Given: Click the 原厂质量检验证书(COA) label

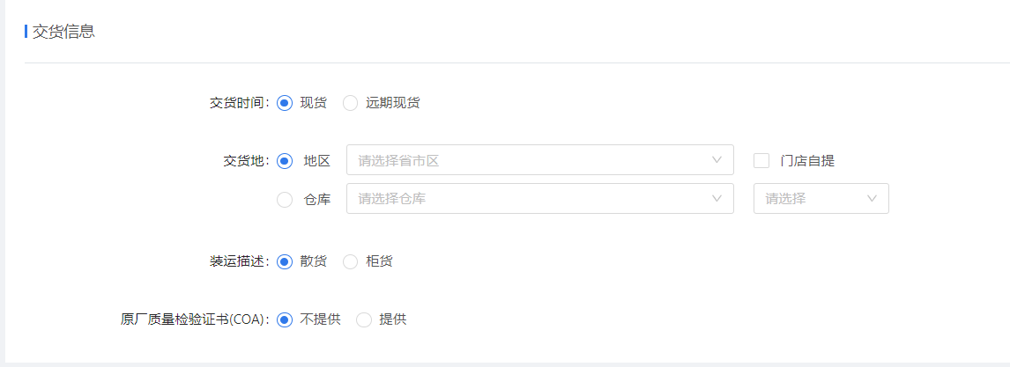Looking at the screenshot, I should click(x=195, y=319).
